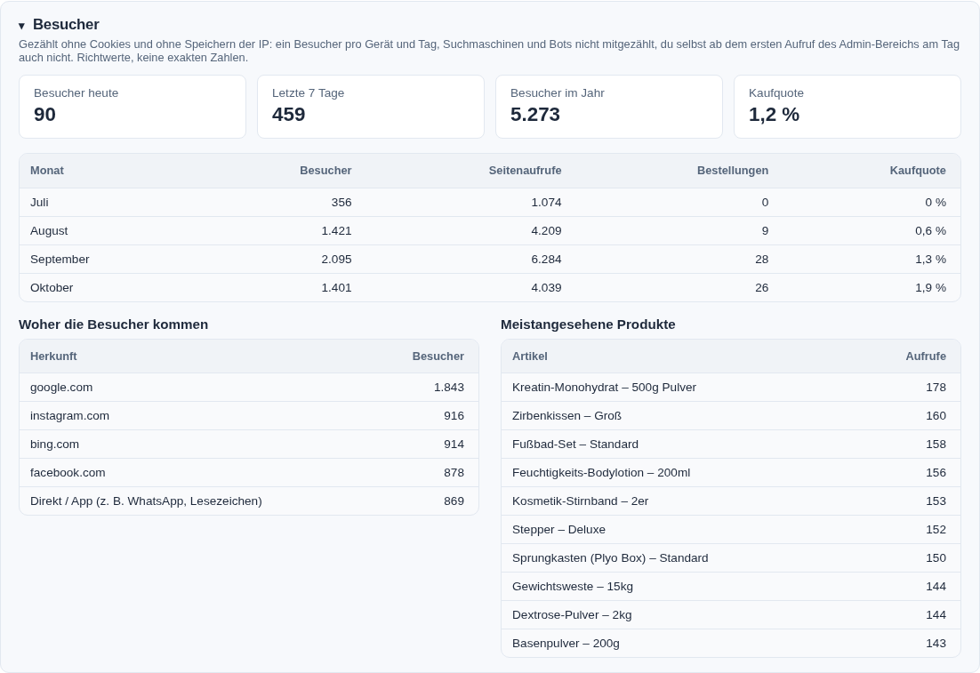Select Oktober Kaufquote 1,9 %

pyautogui.click(x=930, y=287)
